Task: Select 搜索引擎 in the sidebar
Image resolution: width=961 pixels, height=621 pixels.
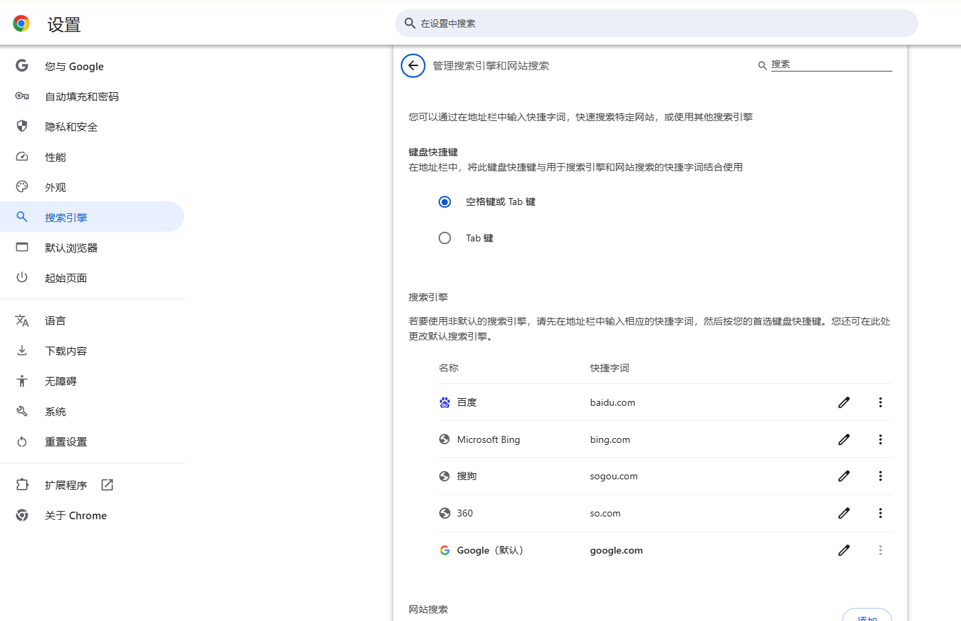Action: tap(92, 217)
